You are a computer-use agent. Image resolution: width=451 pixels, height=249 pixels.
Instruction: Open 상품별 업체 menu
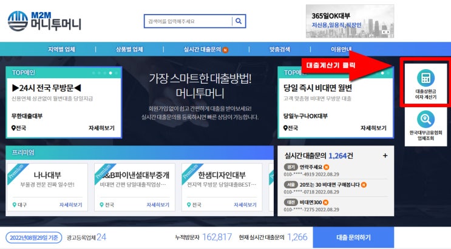pos(129,50)
